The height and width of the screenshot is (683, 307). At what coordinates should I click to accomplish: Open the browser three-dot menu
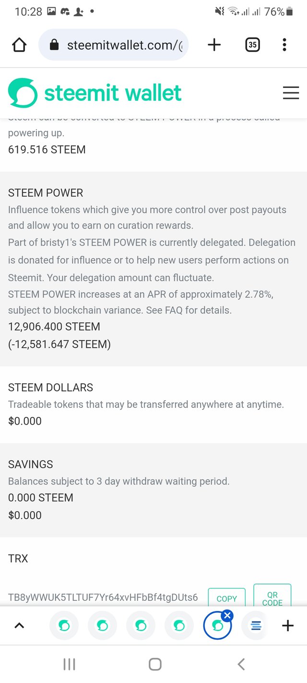[x=284, y=45]
